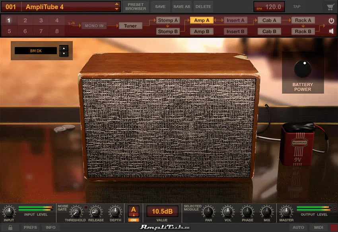The height and width of the screenshot is (232, 338).
Task: Switch to preset slot 5
Action: pos(9,31)
